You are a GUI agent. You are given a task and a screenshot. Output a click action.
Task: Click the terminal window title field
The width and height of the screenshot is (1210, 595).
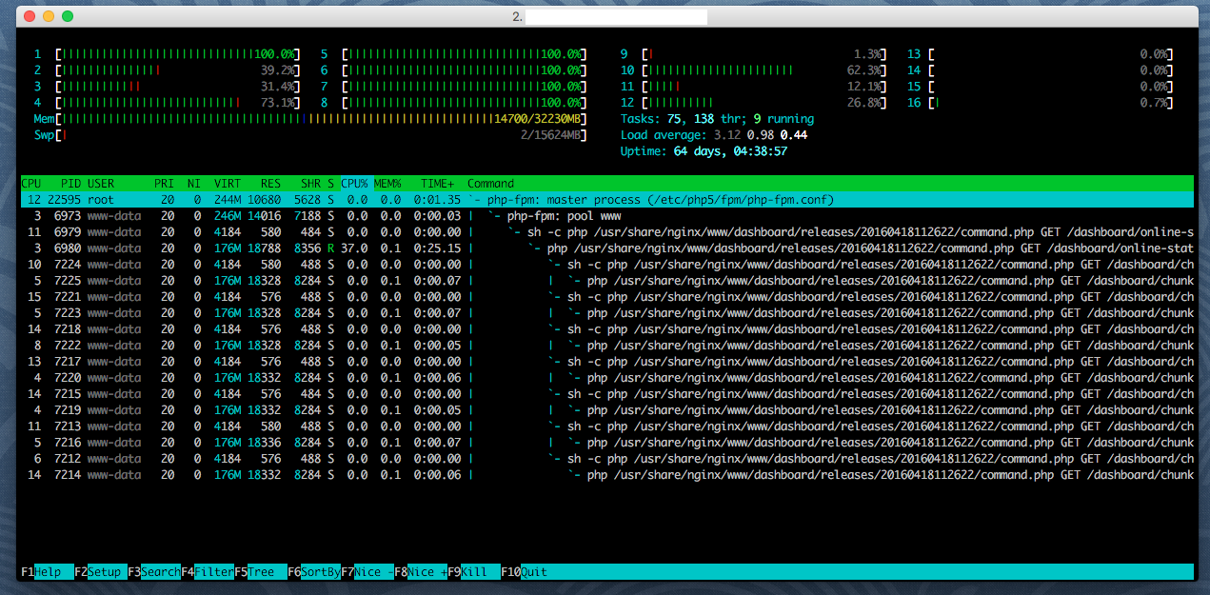pos(616,16)
